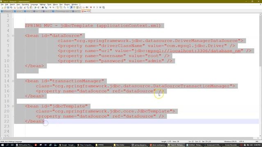Open the Run menu
This screenshot has width=262, height=147.
point(61,4)
